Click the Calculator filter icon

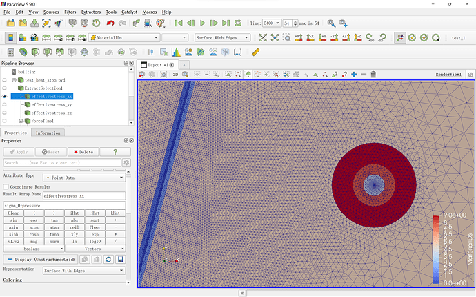point(11,51)
